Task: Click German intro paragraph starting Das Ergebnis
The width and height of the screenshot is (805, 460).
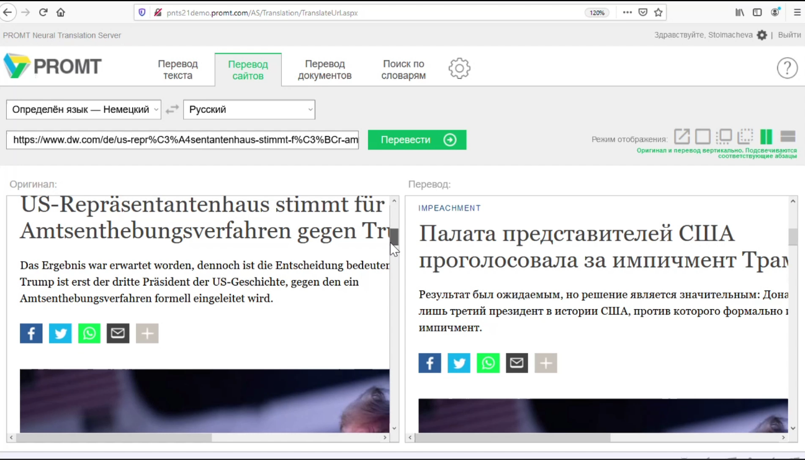Action: coord(205,282)
